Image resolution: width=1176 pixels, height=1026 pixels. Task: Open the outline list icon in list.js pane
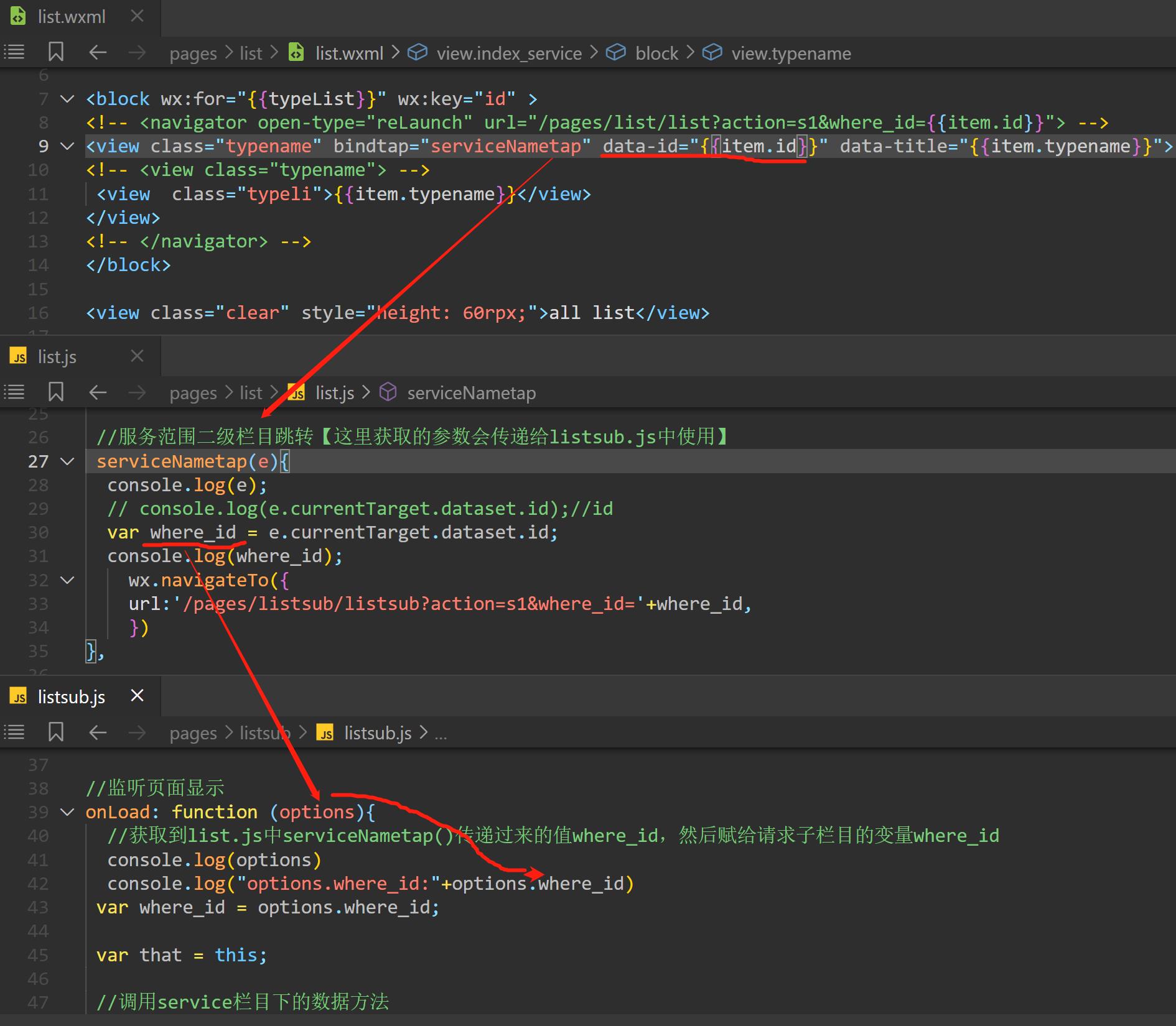[x=14, y=392]
